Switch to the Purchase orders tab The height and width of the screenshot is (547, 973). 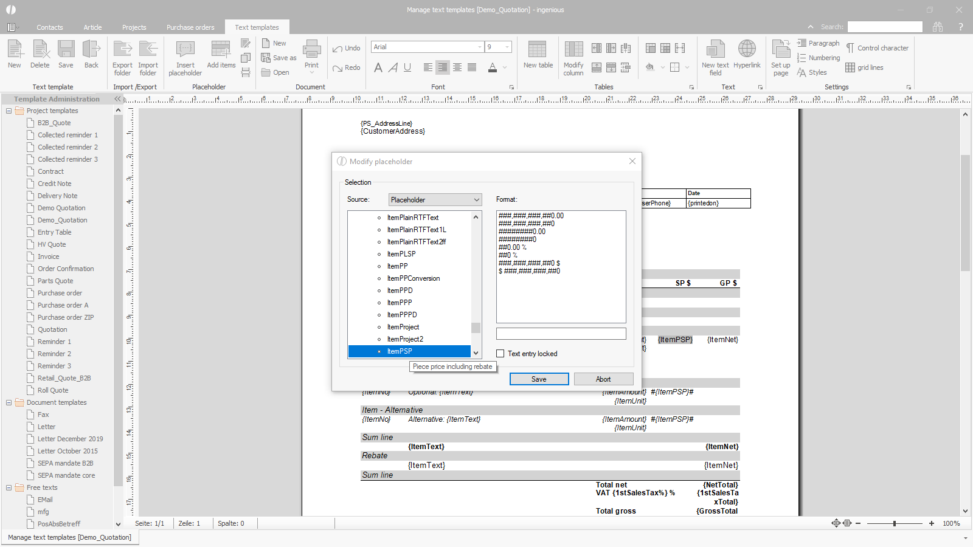[190, 27]
